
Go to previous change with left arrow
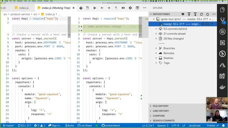pyautogui.click(x=102, y=8)
